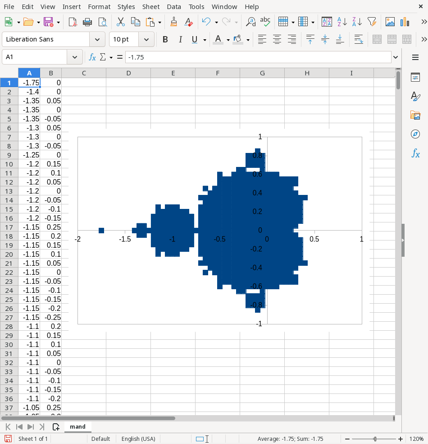
Task: Expand the Name Box dropdown
Action: [75, 57]
